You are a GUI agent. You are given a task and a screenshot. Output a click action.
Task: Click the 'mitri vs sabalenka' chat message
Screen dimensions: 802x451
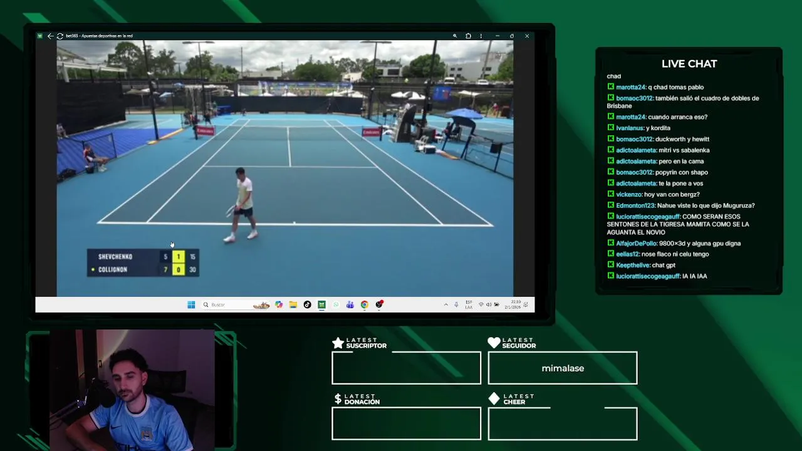(684, 150)
